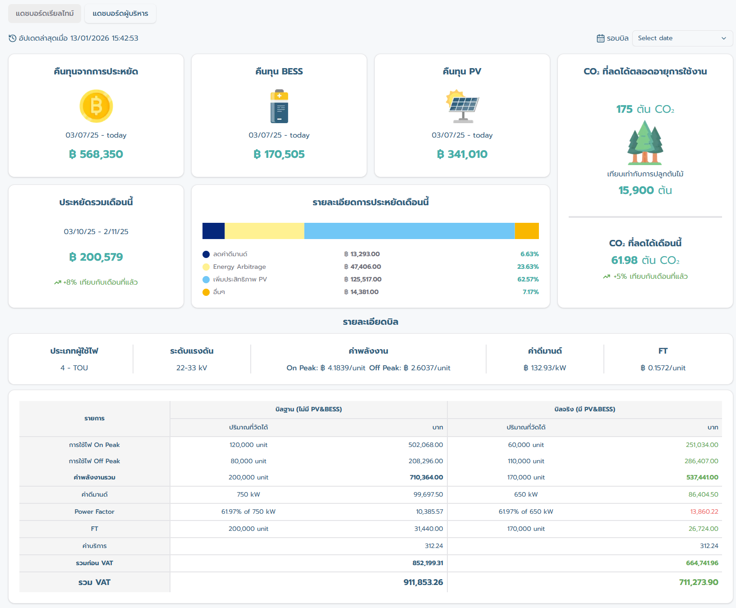Screen dimensions: 736x608
Task: Expand the รอบบิล date picker chevron
Action: tap(723, 38)
